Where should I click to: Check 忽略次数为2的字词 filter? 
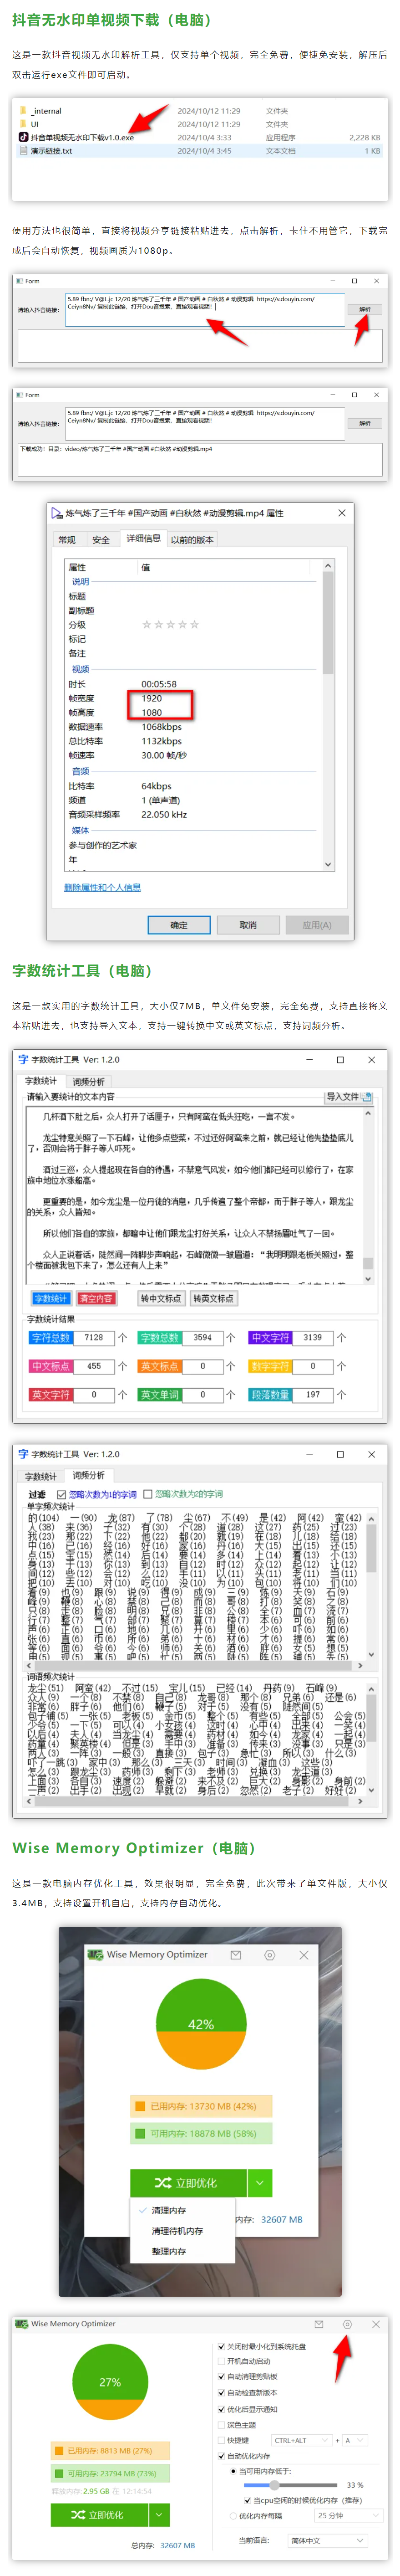pyautogui.click(x=148, y=1494)
